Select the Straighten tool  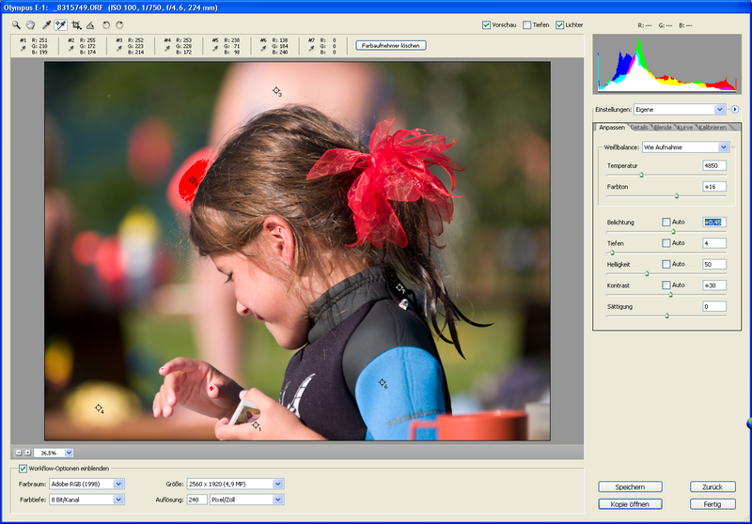[90, 24]
